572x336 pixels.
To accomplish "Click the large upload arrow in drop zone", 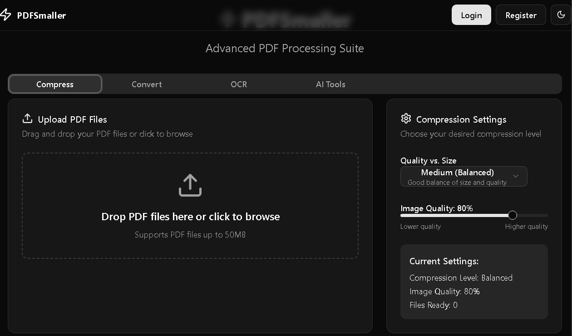I will click(x=190, y=185).
